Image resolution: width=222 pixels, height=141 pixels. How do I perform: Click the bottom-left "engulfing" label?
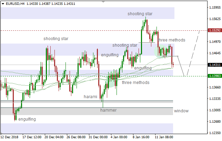pyautogui.click(x=27, y=119)
